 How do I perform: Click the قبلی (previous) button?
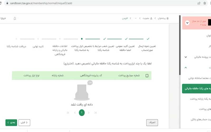[x=24, y=122]
